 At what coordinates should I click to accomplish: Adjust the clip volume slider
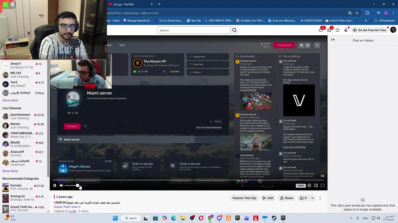pyautogui.click(x=76, y=186)
